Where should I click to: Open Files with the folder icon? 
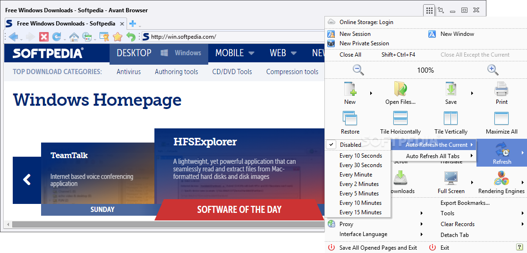click(x=400, y=89)
